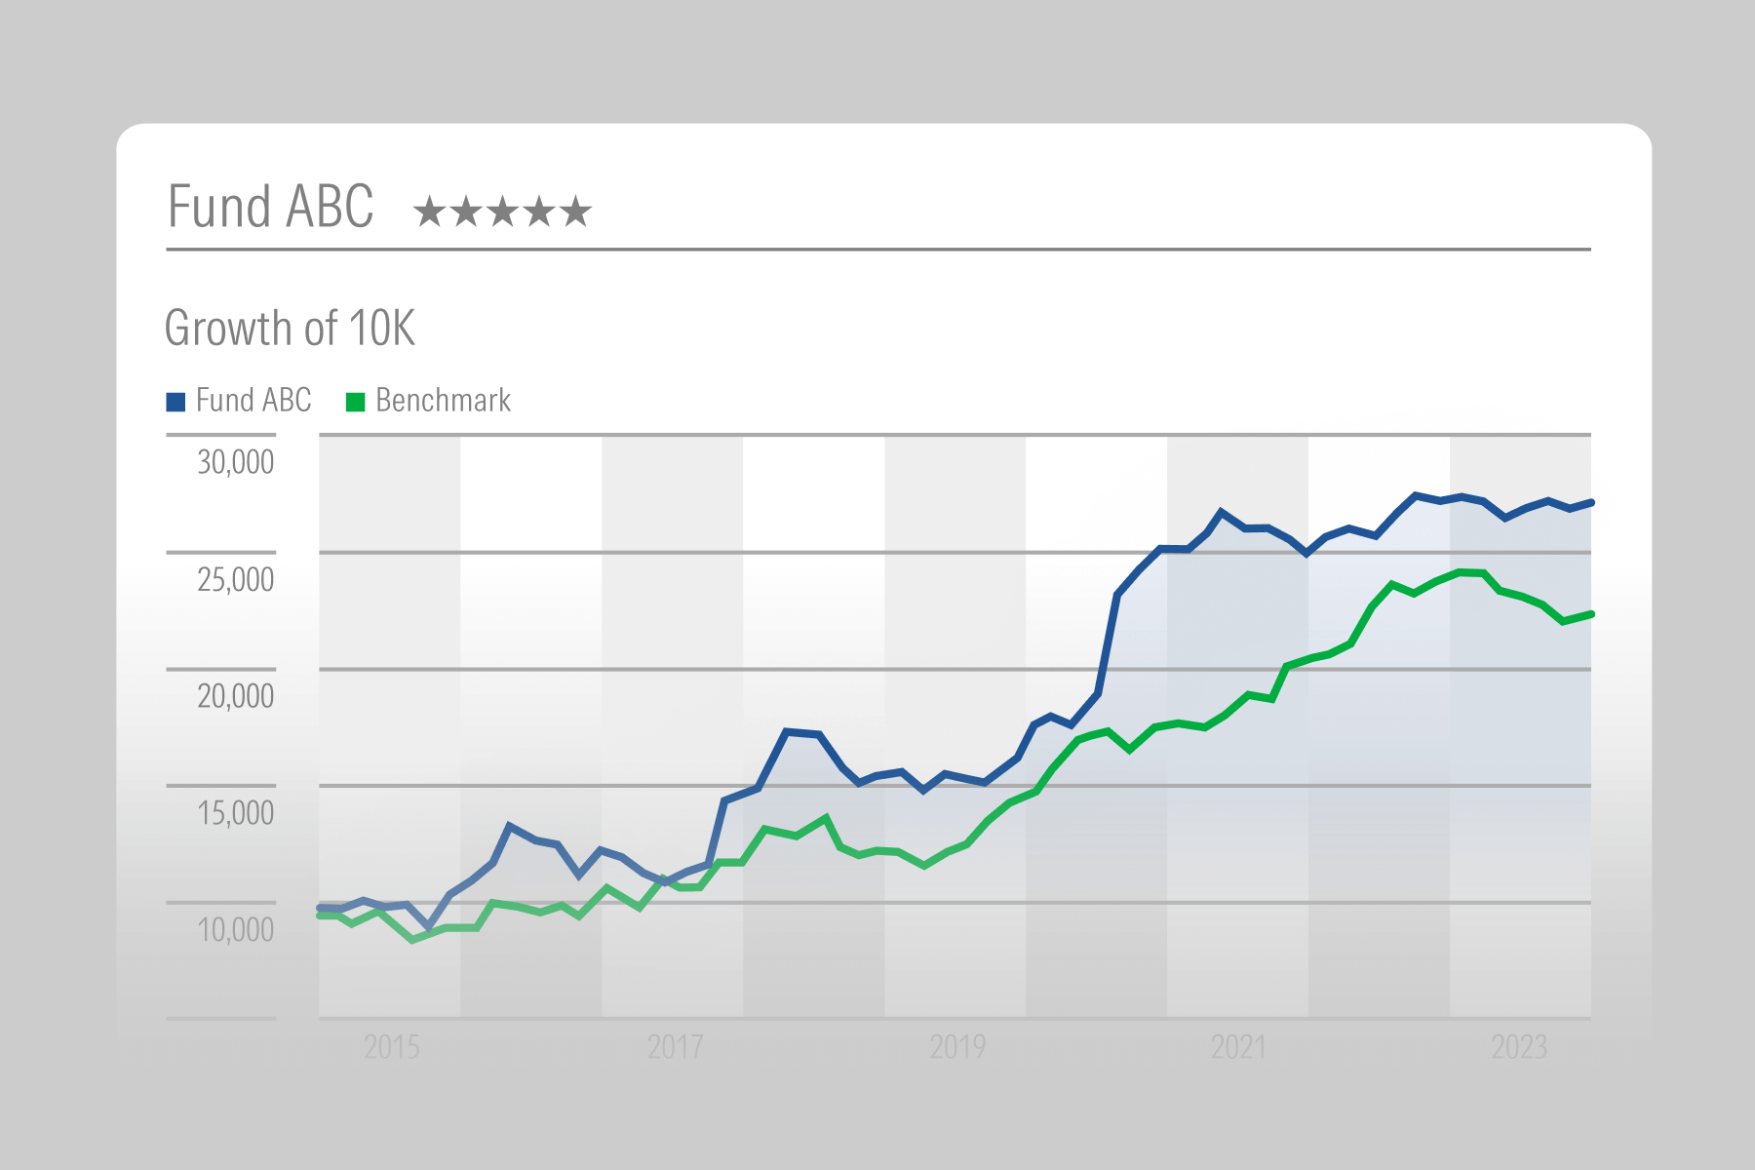Click the green Benchmark legend swatch

tap(356, 402)
